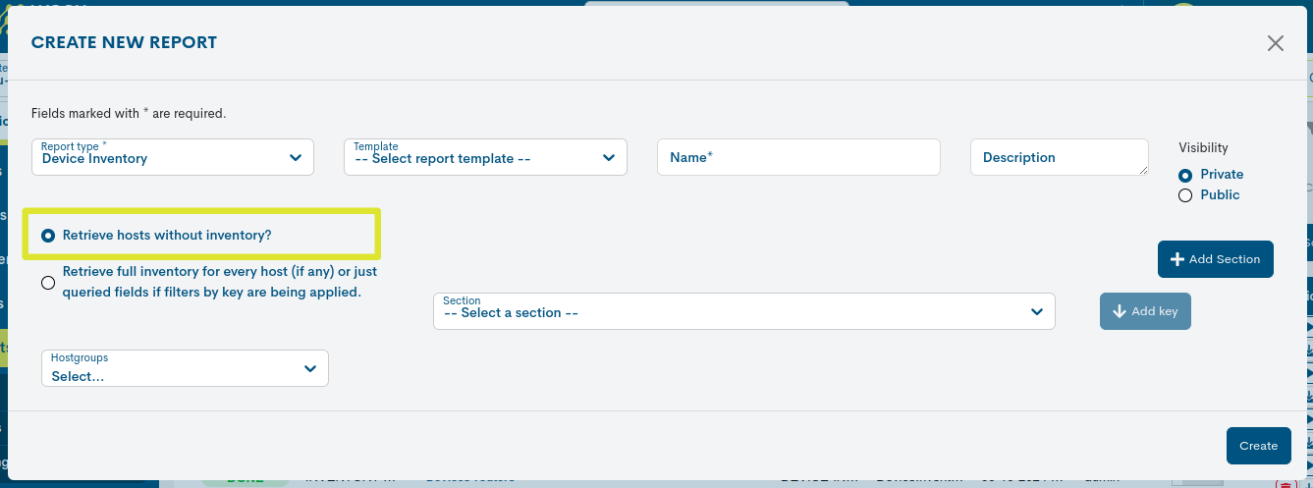Click the Add Section button
This screenshot has height=488, width=1313.
[1215, 259]
